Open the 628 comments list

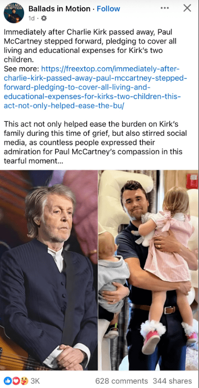pos(121,381)
